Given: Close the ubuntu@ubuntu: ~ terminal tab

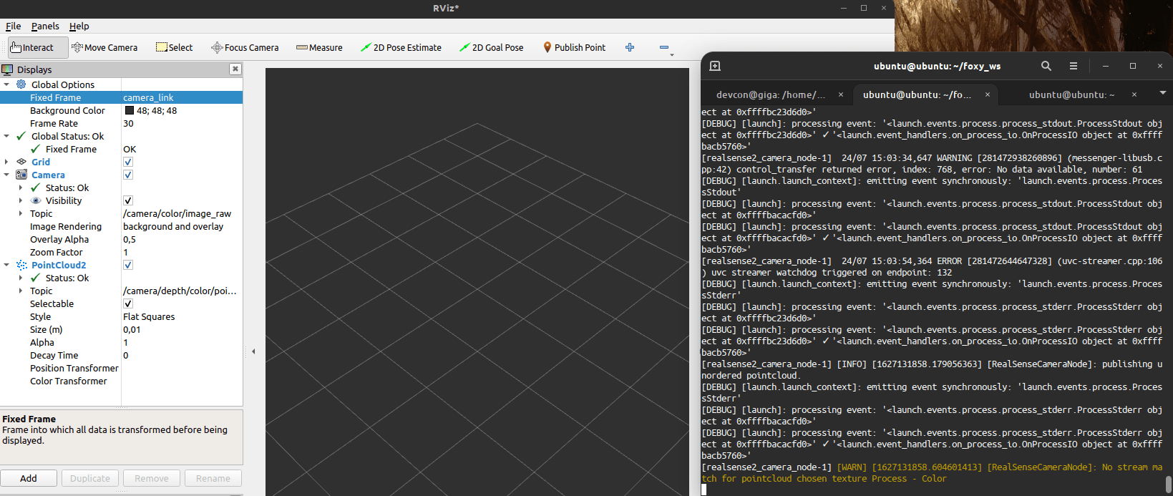Looking at the screenshot, I should click(1134, 94).
